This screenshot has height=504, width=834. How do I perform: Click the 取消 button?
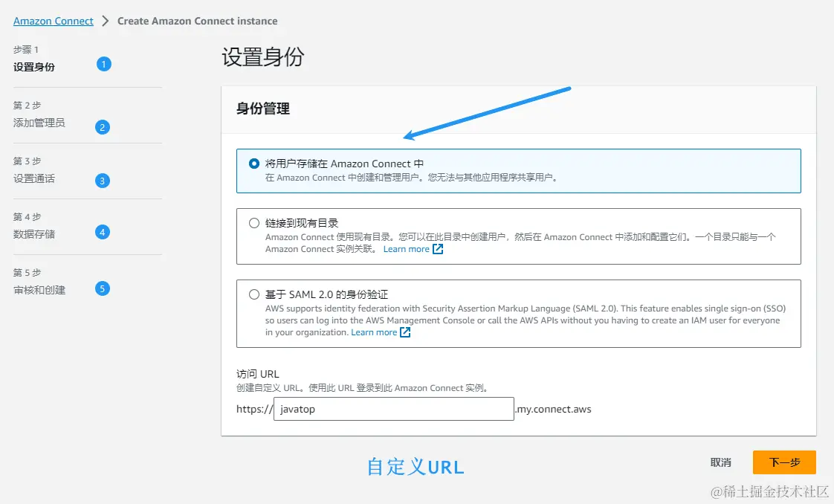point(721,462)
